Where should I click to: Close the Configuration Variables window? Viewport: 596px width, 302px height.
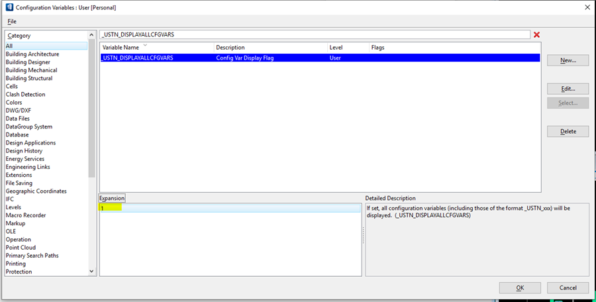pyautogui.click(x=587, y=7)
